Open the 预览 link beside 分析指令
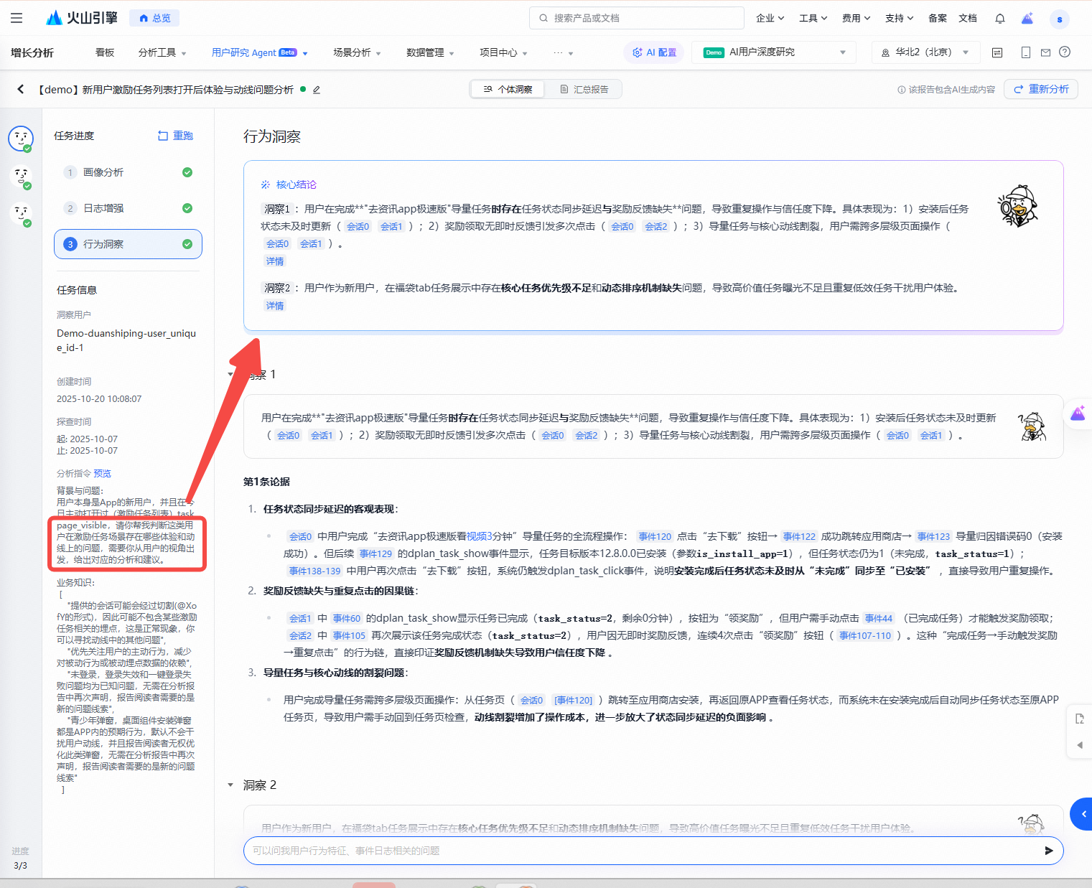This screenshot has height=888, width=1092. pos(103,473)
